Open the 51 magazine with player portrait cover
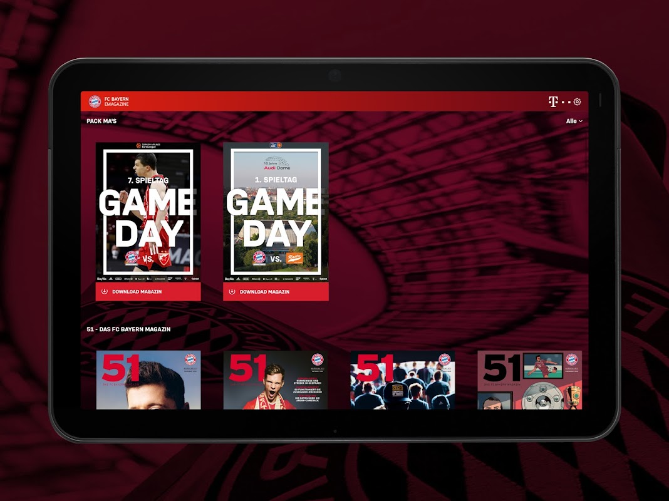This screenshot has width=669, height=501. (148, 380)
